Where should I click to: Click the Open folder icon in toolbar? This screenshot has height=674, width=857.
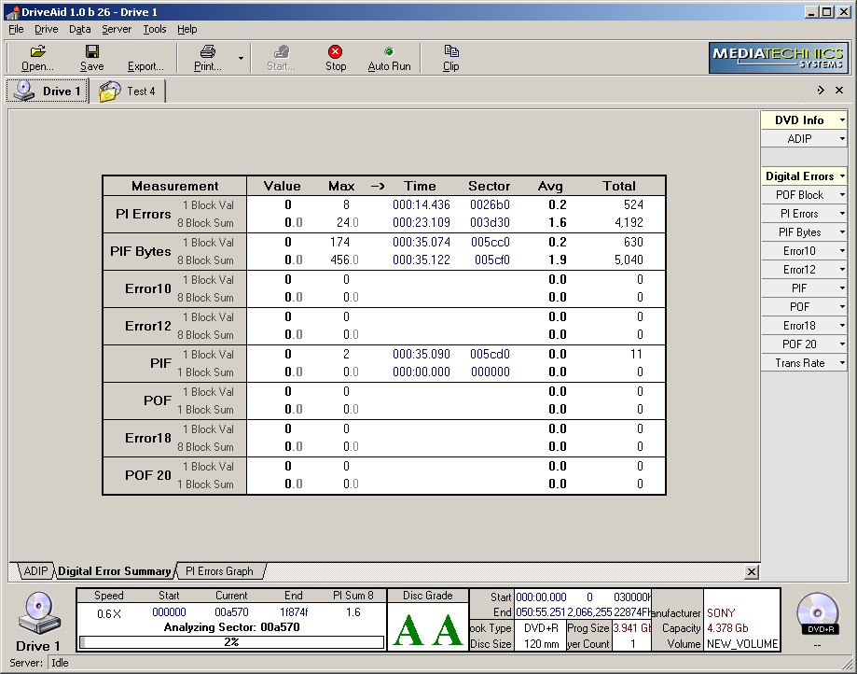[37, 52]
